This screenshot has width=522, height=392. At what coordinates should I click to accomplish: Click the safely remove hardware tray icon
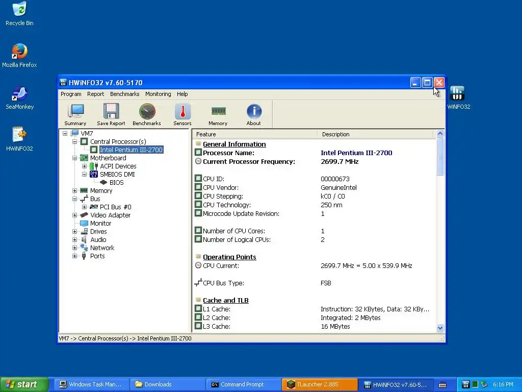coord(484,384)
